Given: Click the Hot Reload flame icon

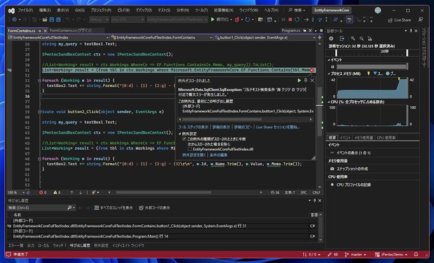Looking at the screenshot, I should pyautogui.click(x=237, y=20).
